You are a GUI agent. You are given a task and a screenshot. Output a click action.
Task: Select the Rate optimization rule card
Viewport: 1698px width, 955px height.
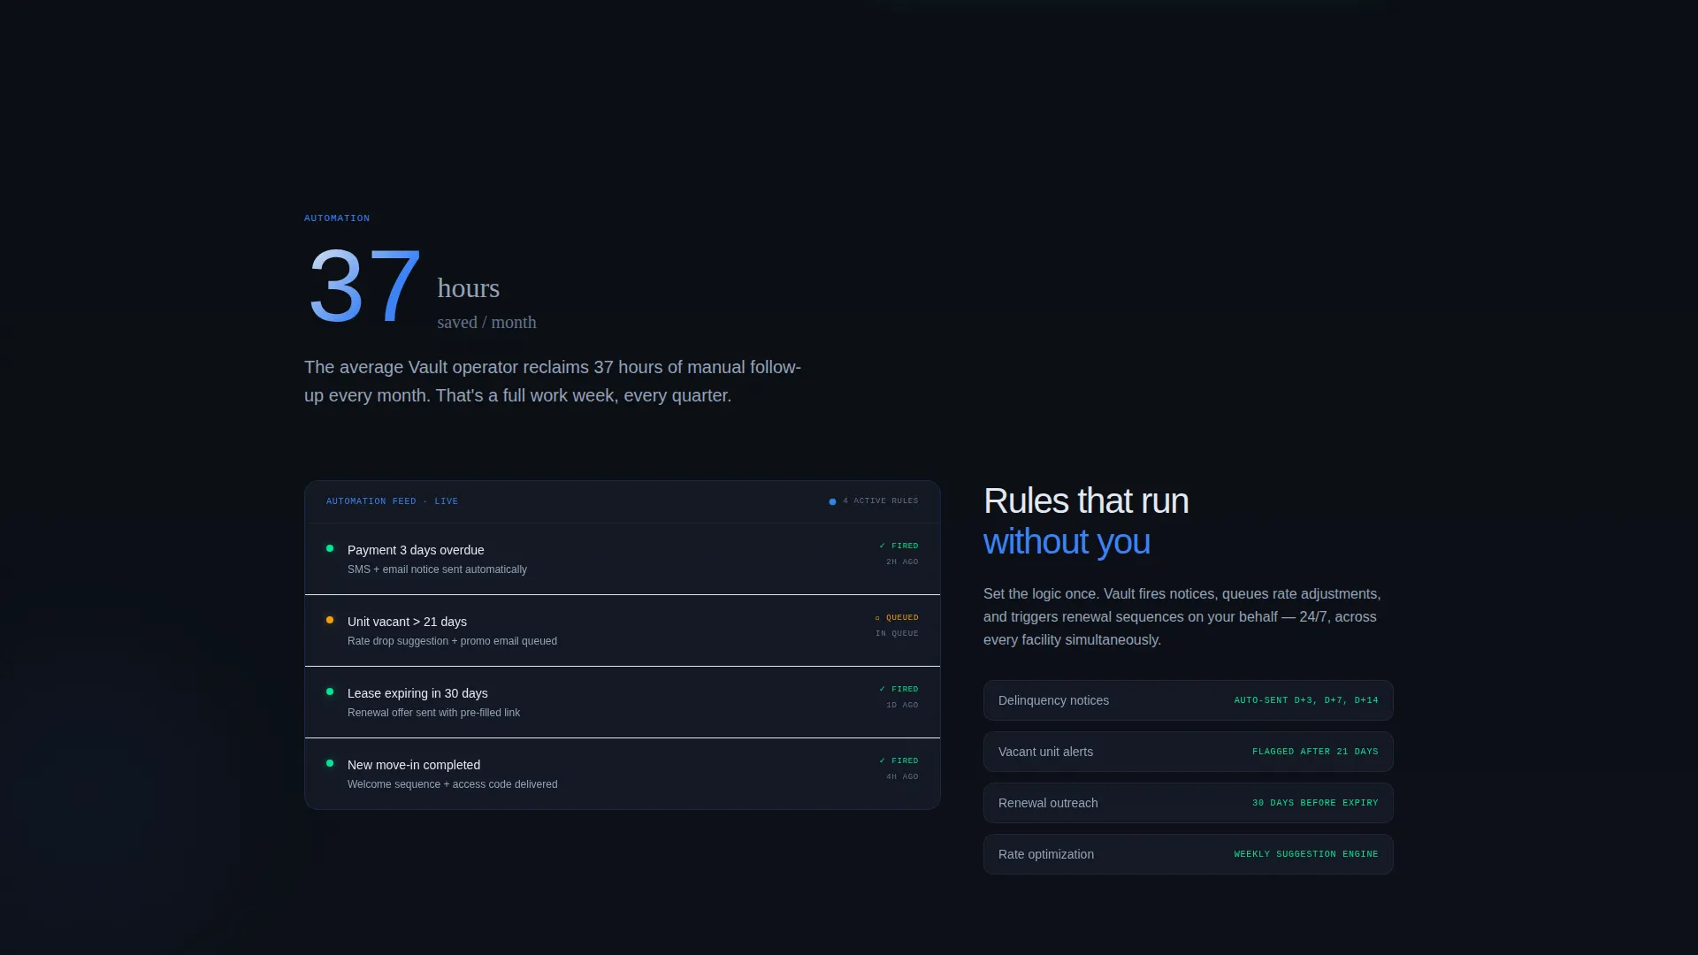pos(1188,854)
